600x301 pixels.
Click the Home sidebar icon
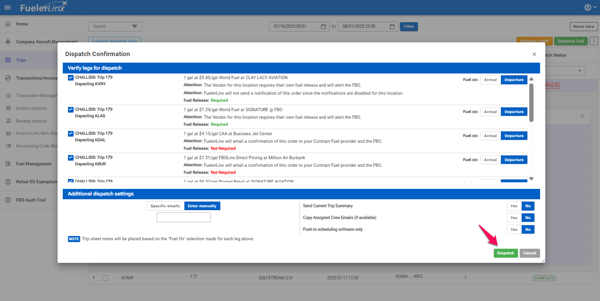tap(8, 24)
